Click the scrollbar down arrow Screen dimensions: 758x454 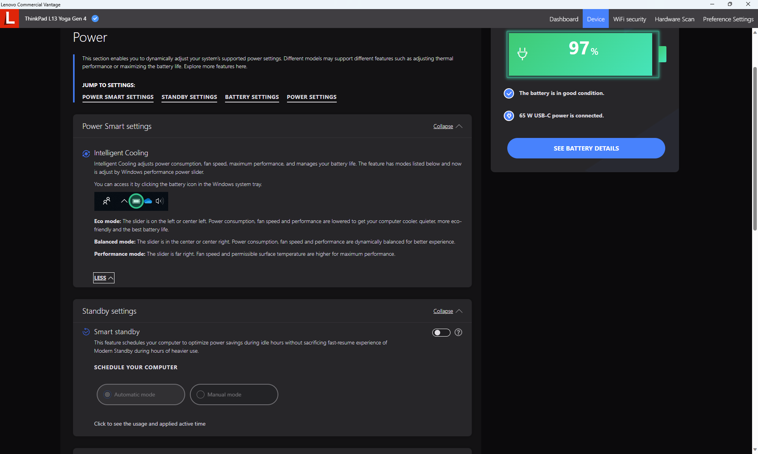[x=755, y=450]
